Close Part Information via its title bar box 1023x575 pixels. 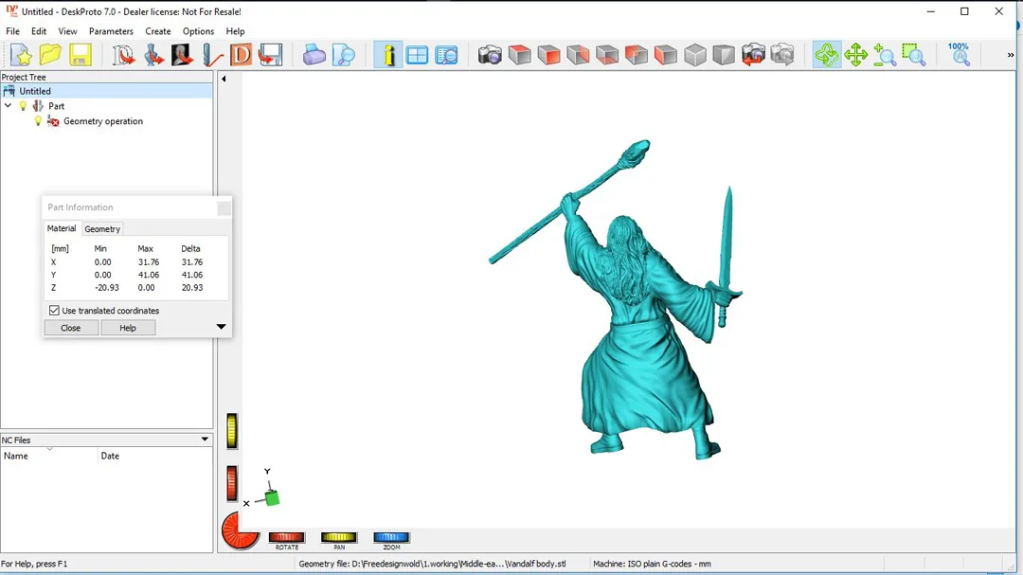click(x=224, y=207)
